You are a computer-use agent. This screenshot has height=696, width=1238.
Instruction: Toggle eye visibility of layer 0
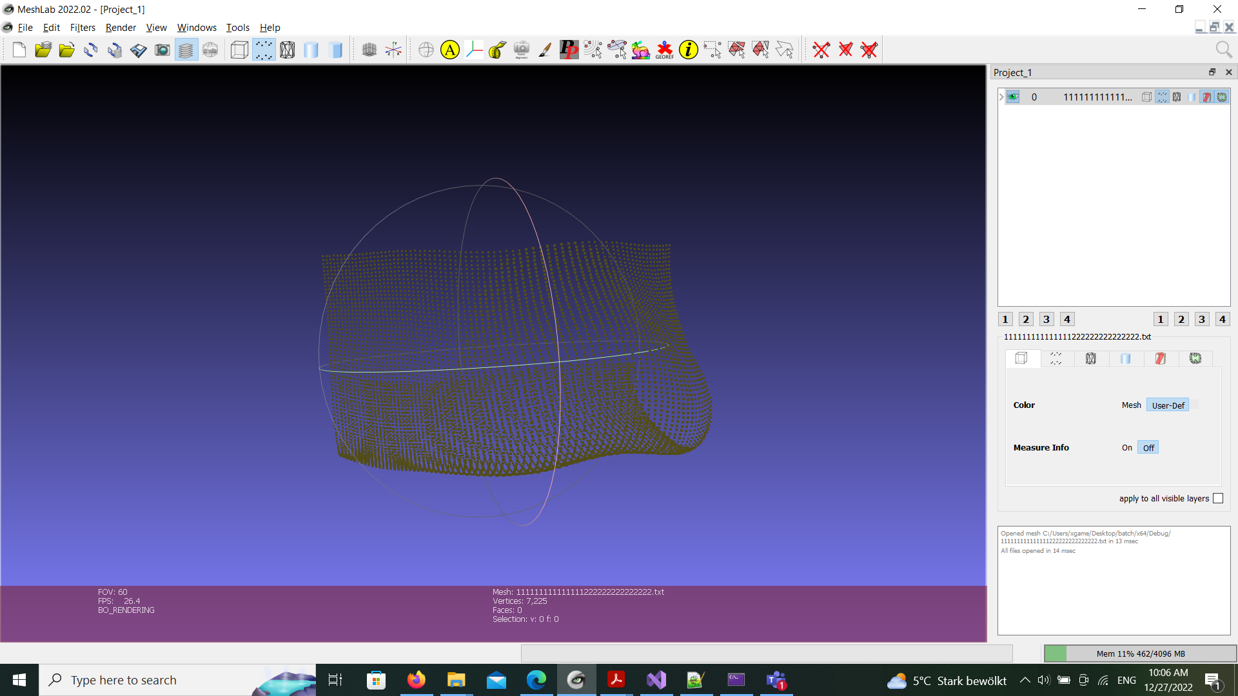tap(1013, 97)
